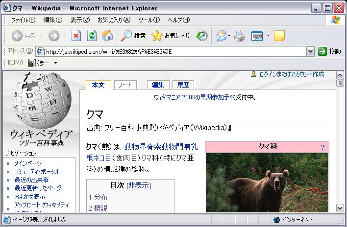Switch to the 履歴 tab
Screen dimensions: 347x227
point(183,85)
